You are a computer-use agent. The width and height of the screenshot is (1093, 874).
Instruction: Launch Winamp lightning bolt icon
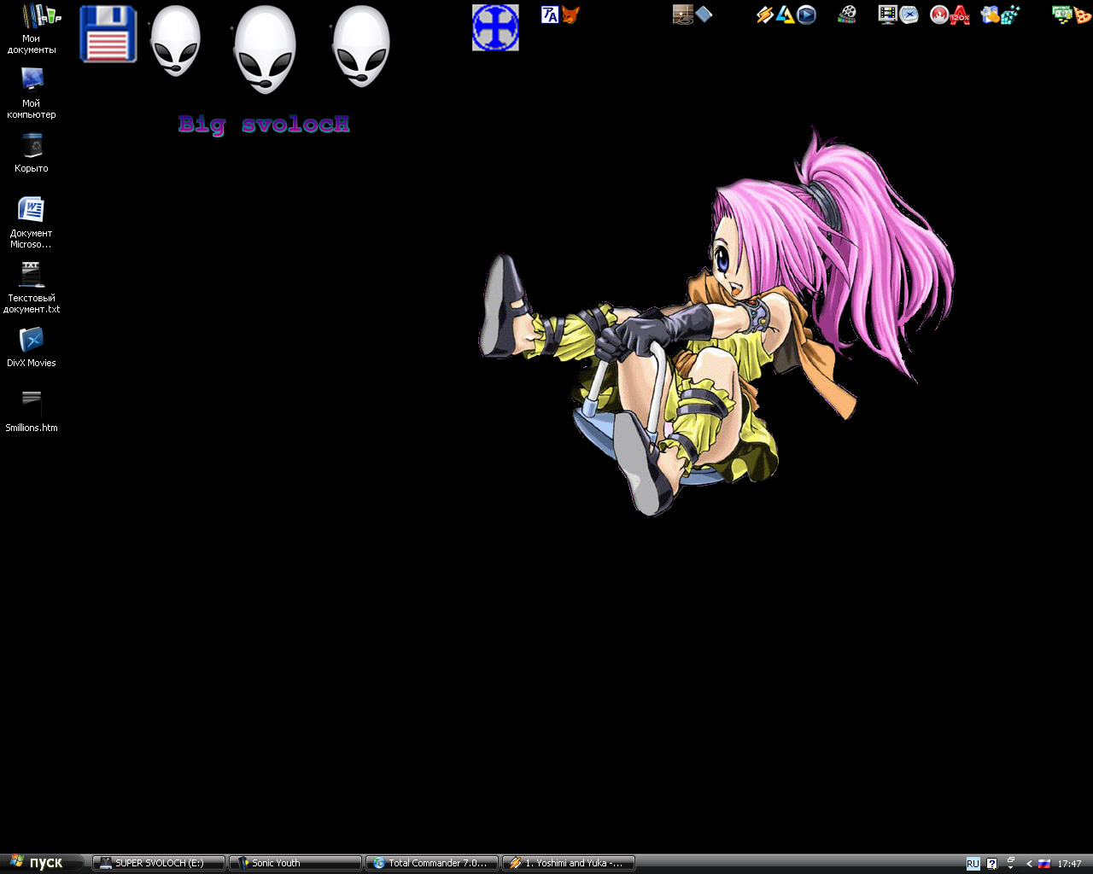point(765,15)
